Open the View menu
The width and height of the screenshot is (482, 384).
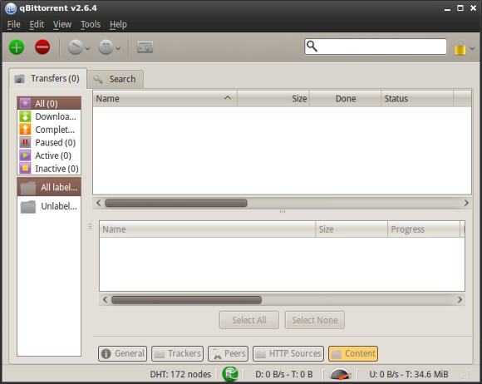62,24
